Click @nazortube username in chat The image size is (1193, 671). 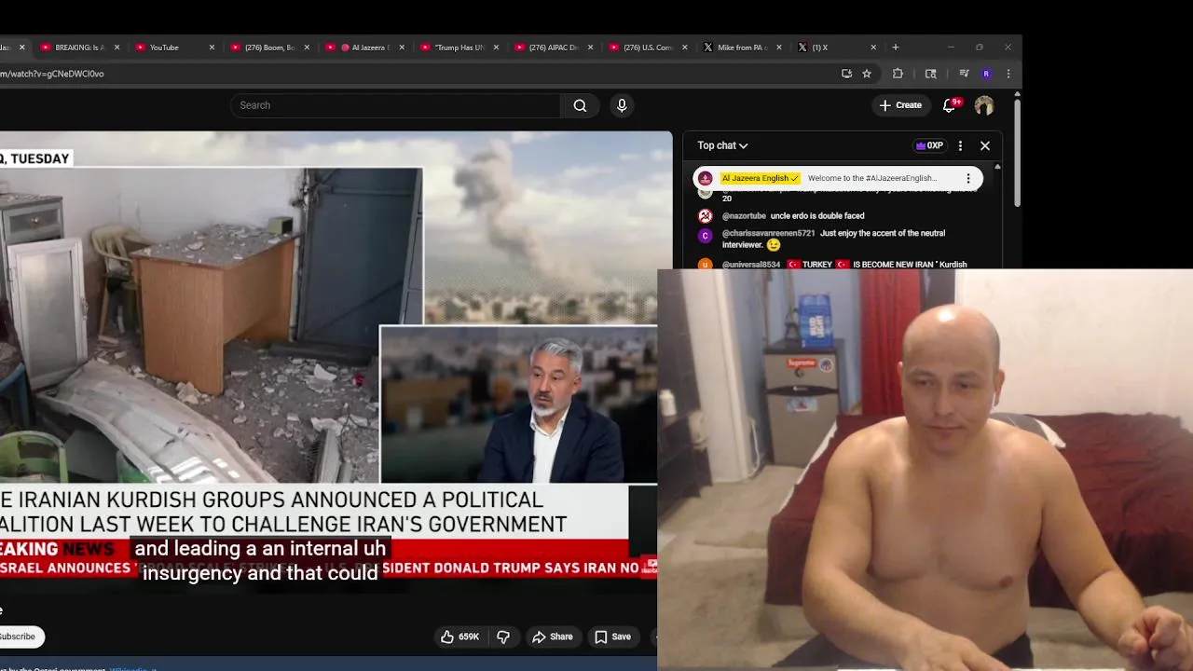coord(744,215)
